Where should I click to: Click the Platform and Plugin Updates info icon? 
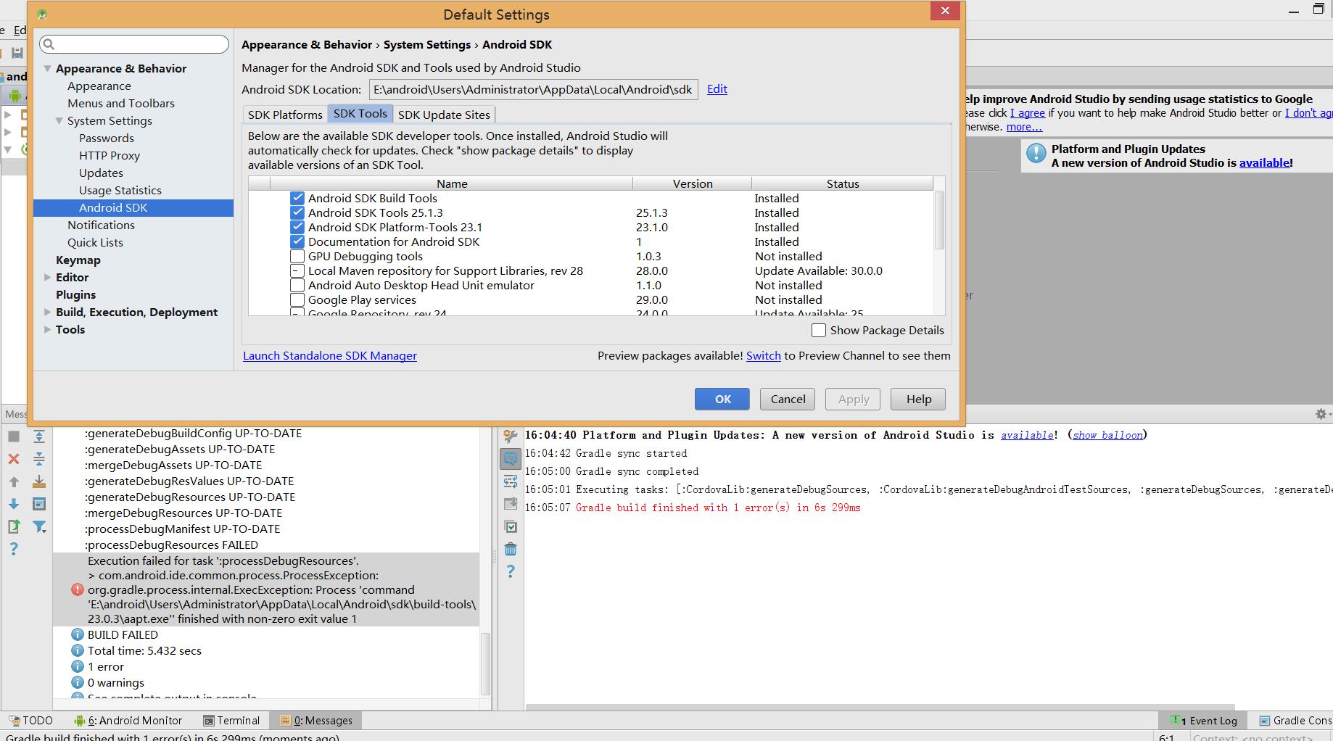(x=1036, y=154)
